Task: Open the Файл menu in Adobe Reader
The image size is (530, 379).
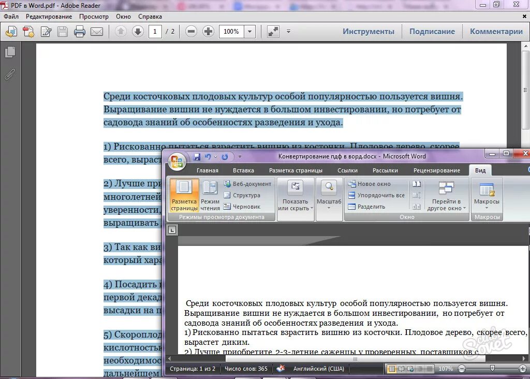Action: click(x=11, y=17)
